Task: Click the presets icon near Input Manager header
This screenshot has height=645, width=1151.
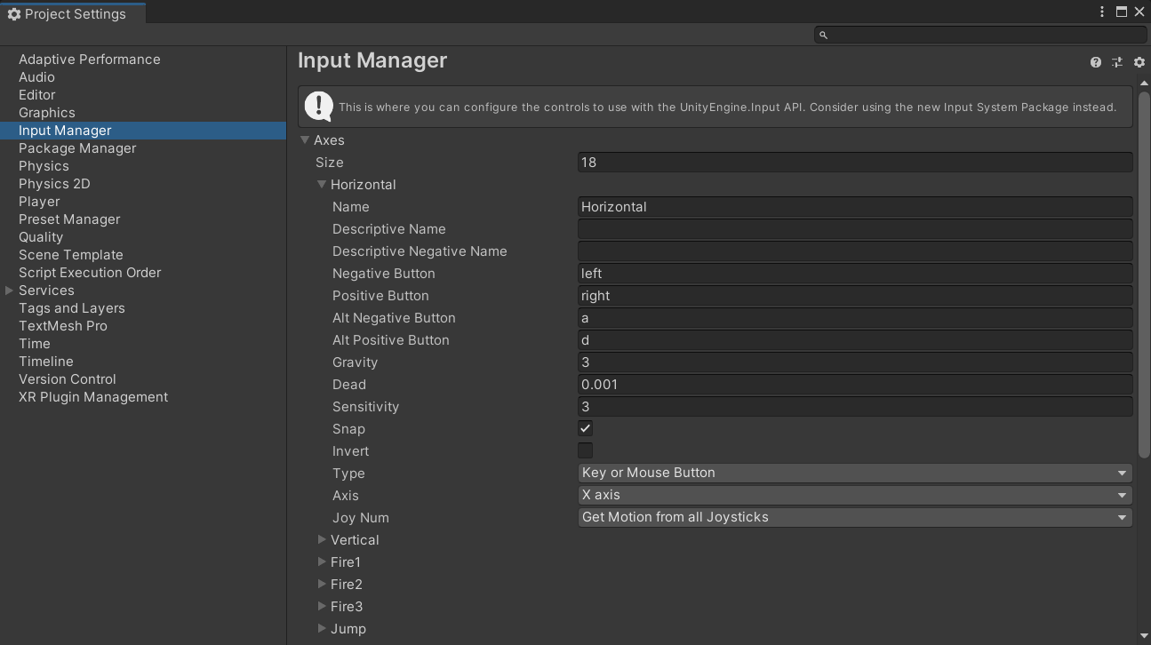Action: [1117, 62]
